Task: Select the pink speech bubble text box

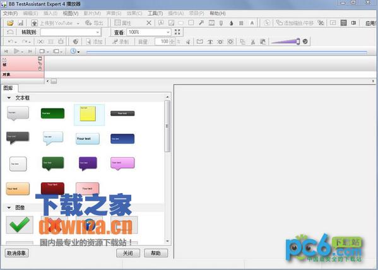Action: [122, 163]
